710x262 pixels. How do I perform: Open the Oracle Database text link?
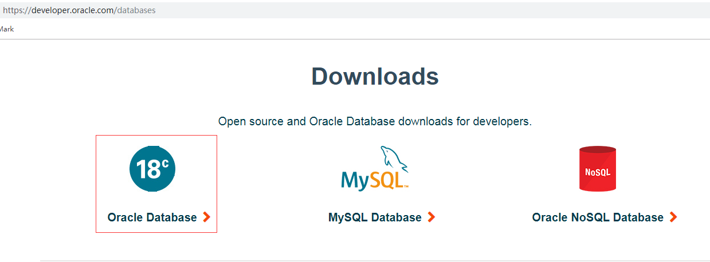[152, 217]
